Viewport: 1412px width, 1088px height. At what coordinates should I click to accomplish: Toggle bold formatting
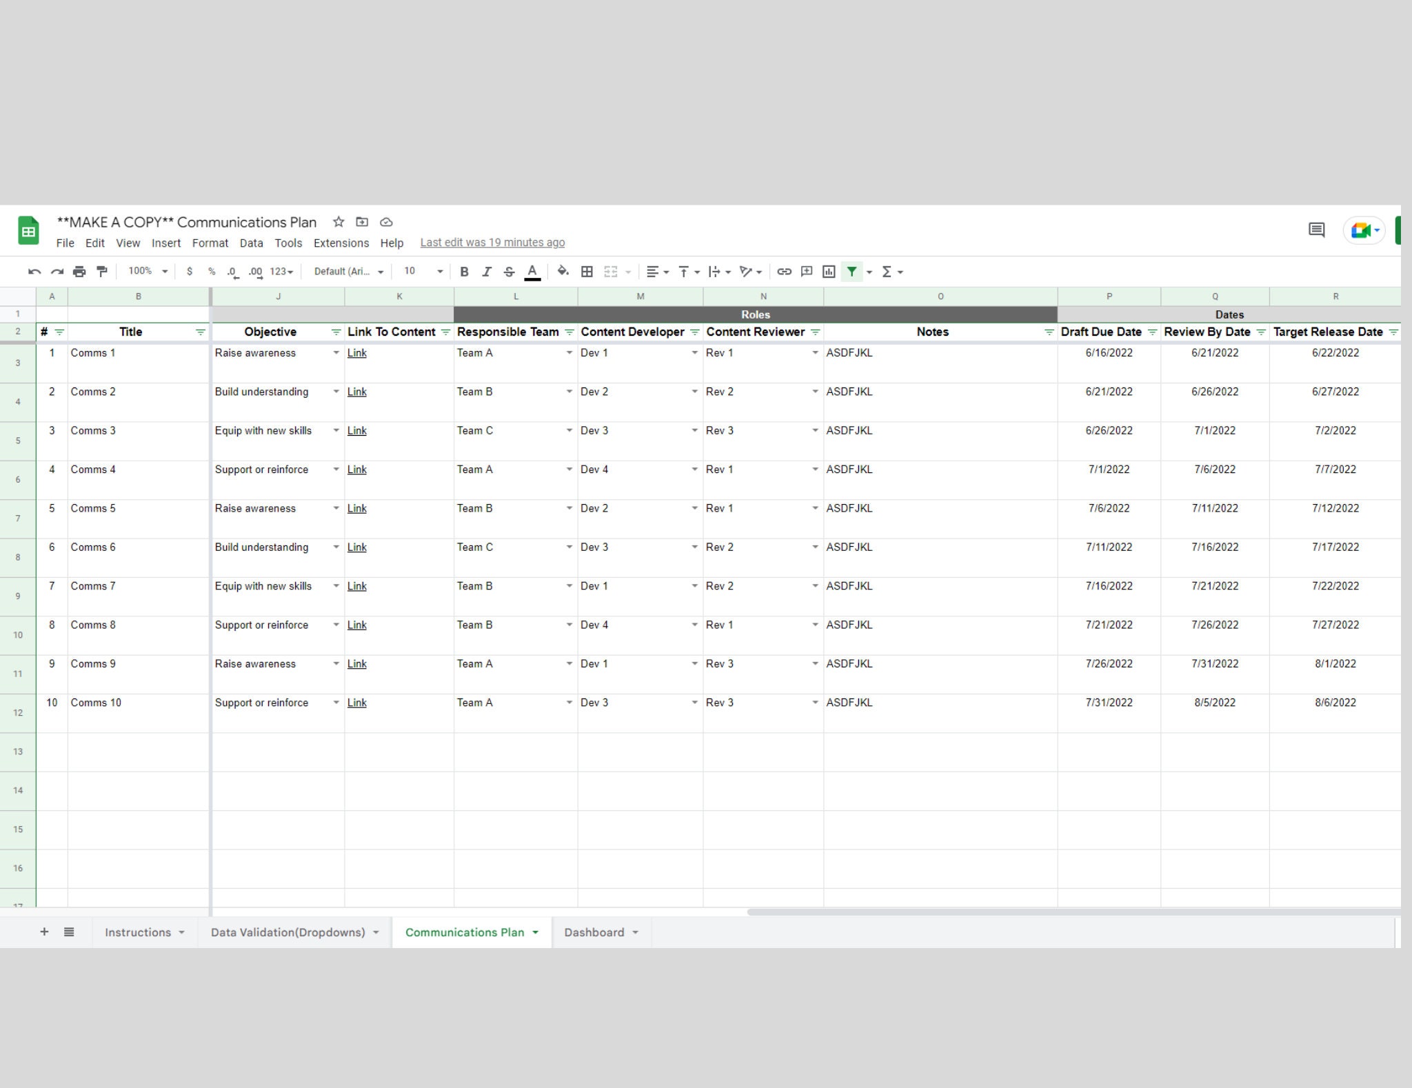point(464,272)
